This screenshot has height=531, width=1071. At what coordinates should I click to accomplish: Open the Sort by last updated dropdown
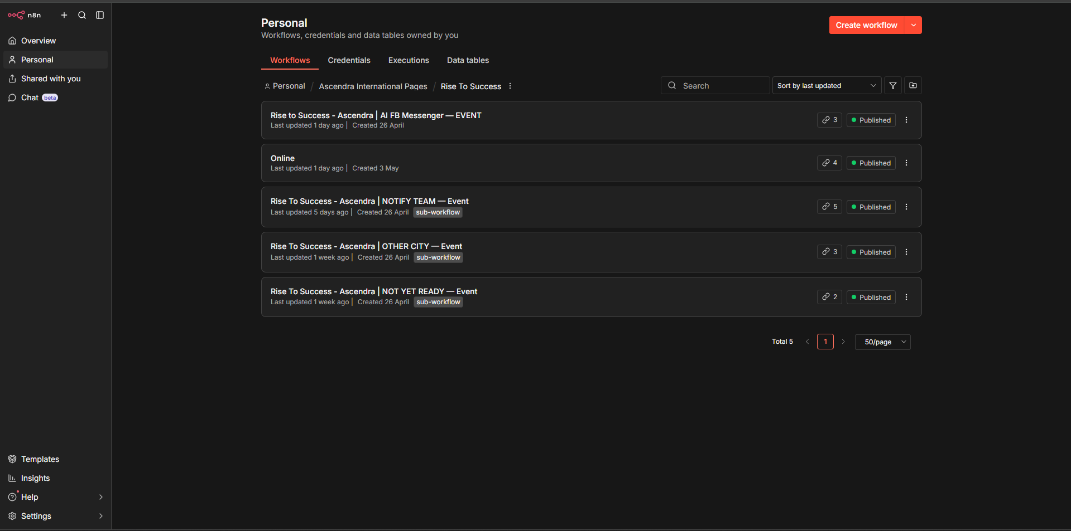(x=827, y=85)
